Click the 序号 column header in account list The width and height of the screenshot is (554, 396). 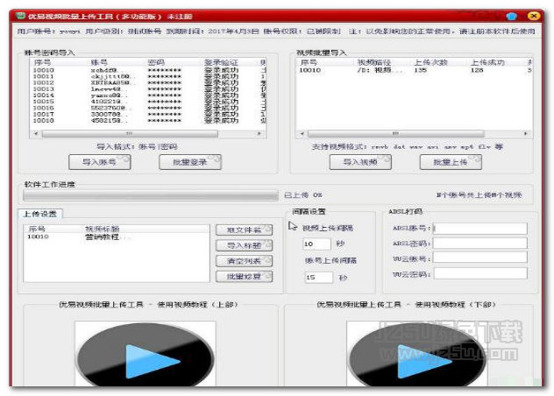tap(42, 62)
